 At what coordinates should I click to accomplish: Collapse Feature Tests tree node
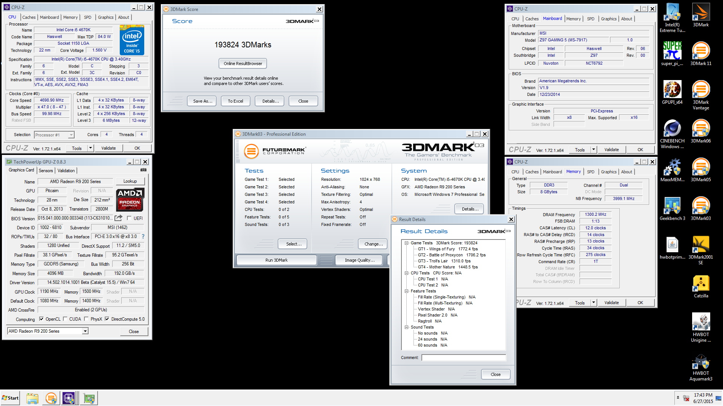407,291
